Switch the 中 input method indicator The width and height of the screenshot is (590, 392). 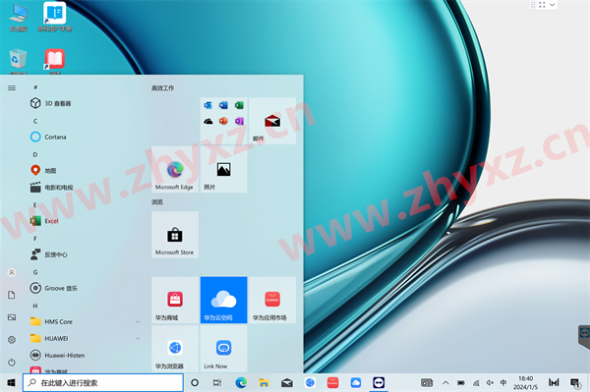pyautogui.click(x=503, y=382)
